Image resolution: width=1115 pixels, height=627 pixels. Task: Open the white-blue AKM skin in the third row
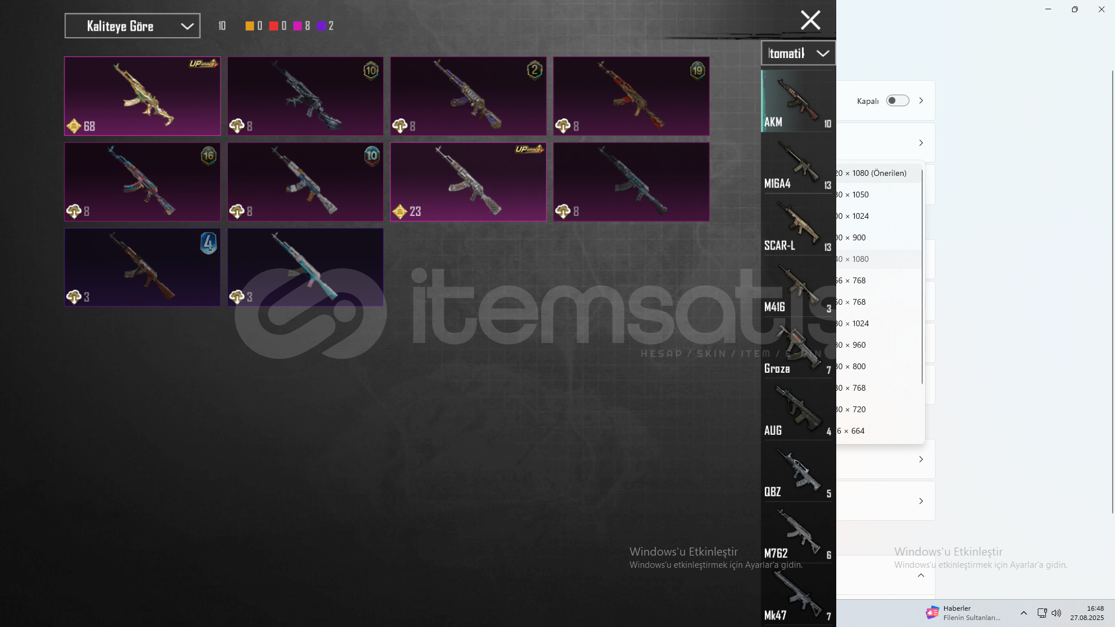pyautogui.click(x=305, y=267)
